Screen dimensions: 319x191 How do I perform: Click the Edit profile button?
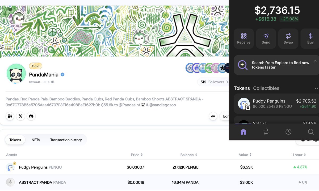coord(225,116)
